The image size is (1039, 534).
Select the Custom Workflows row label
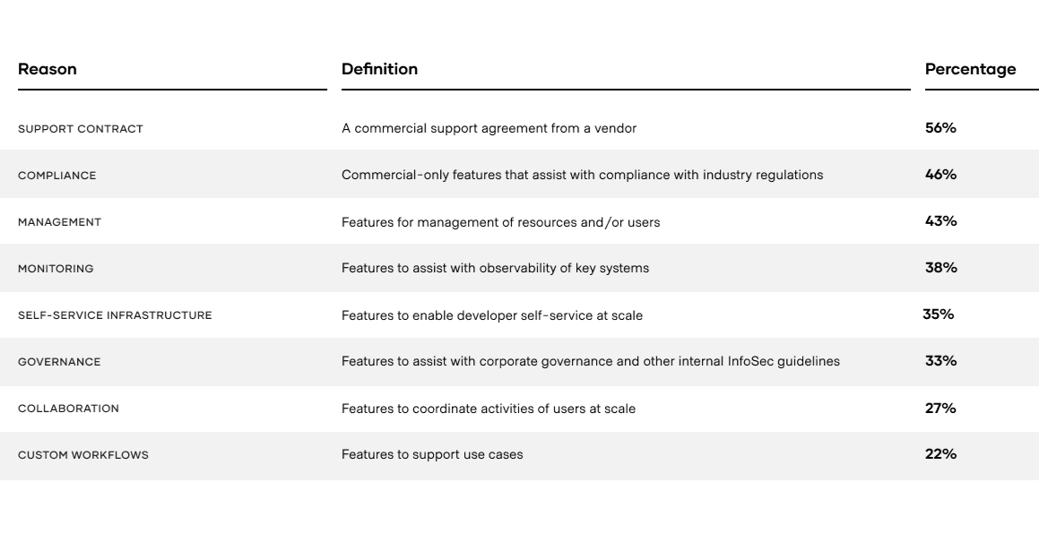pos(83,455)
